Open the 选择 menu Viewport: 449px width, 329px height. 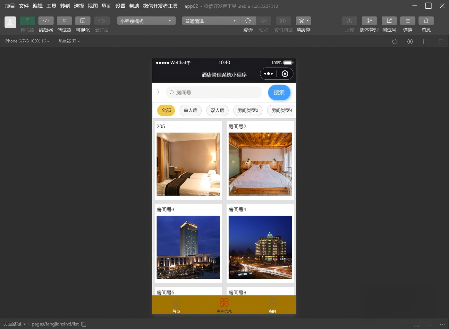[79, 6]
